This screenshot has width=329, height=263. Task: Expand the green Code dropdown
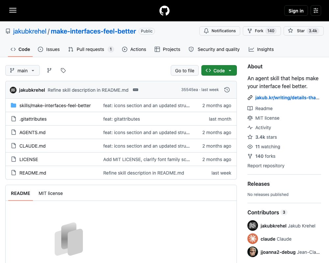tap(219, 70)
